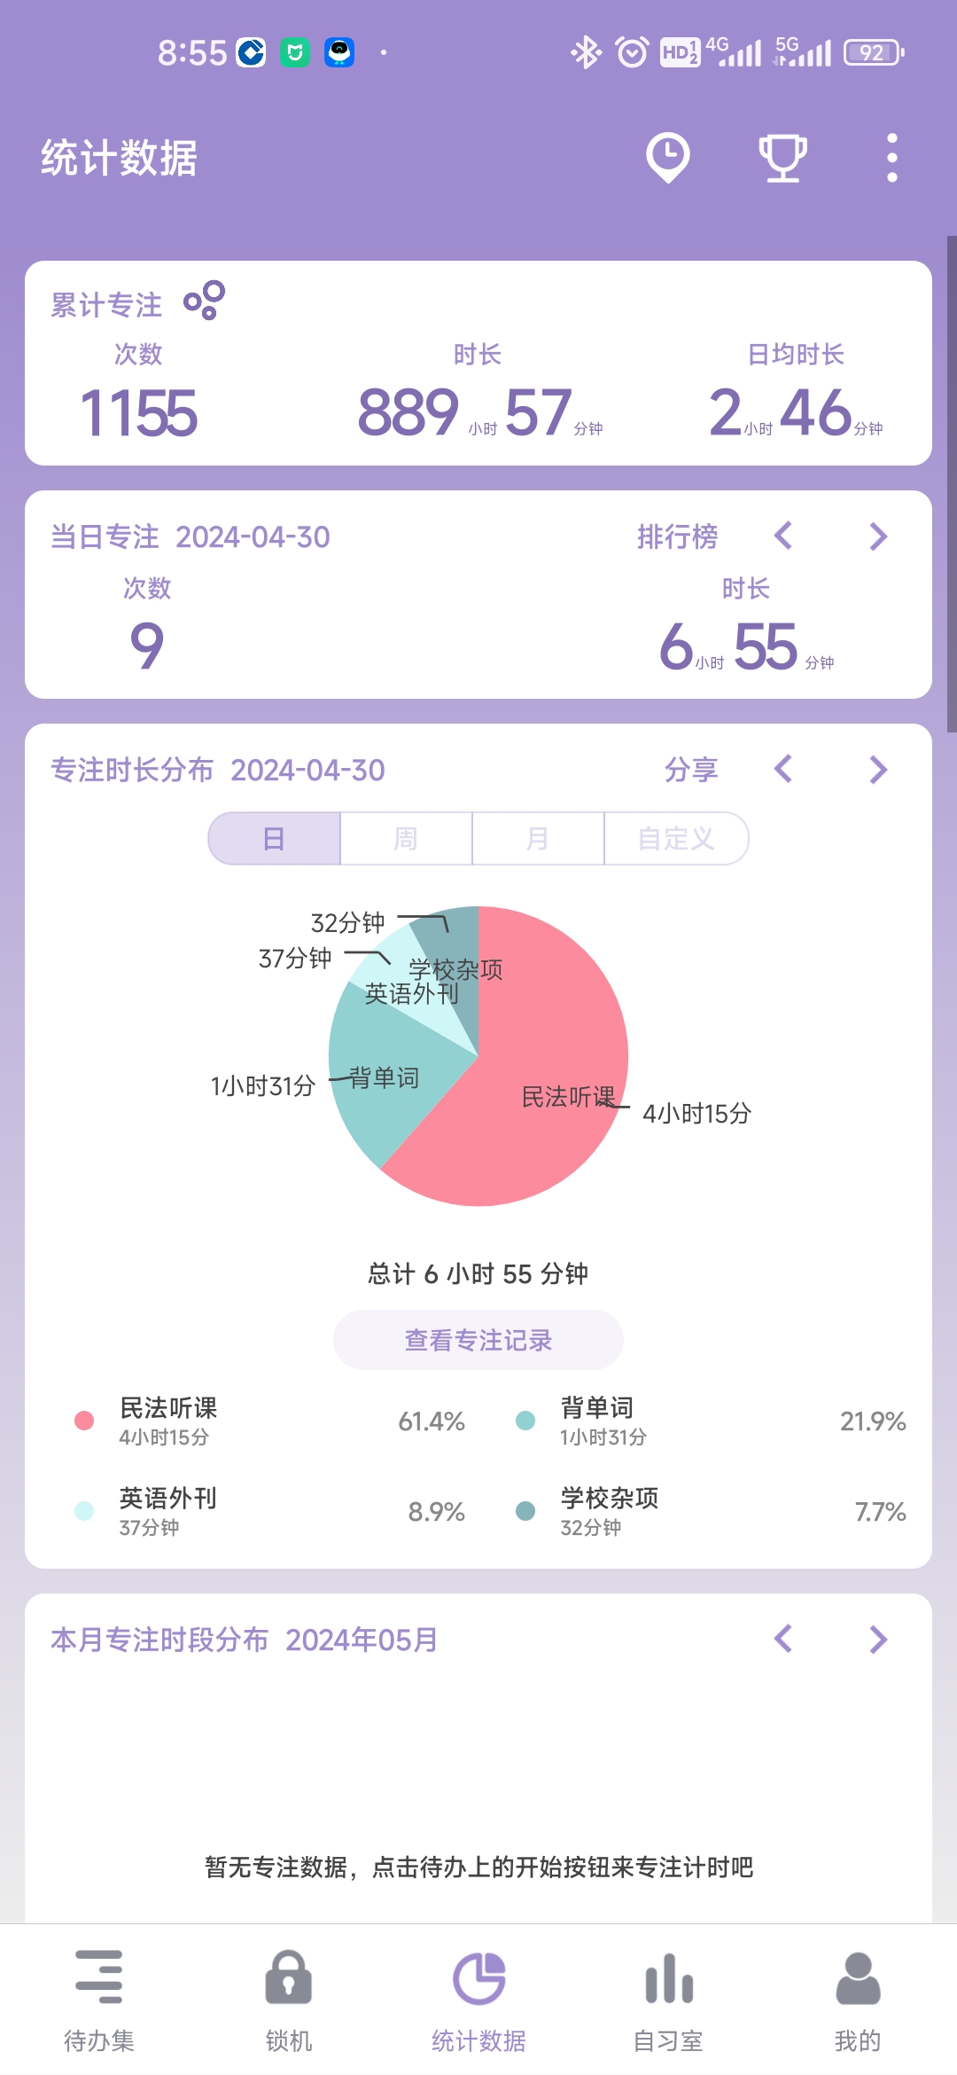Show previous month in 本月专注时段分布

coord(783,1639)
